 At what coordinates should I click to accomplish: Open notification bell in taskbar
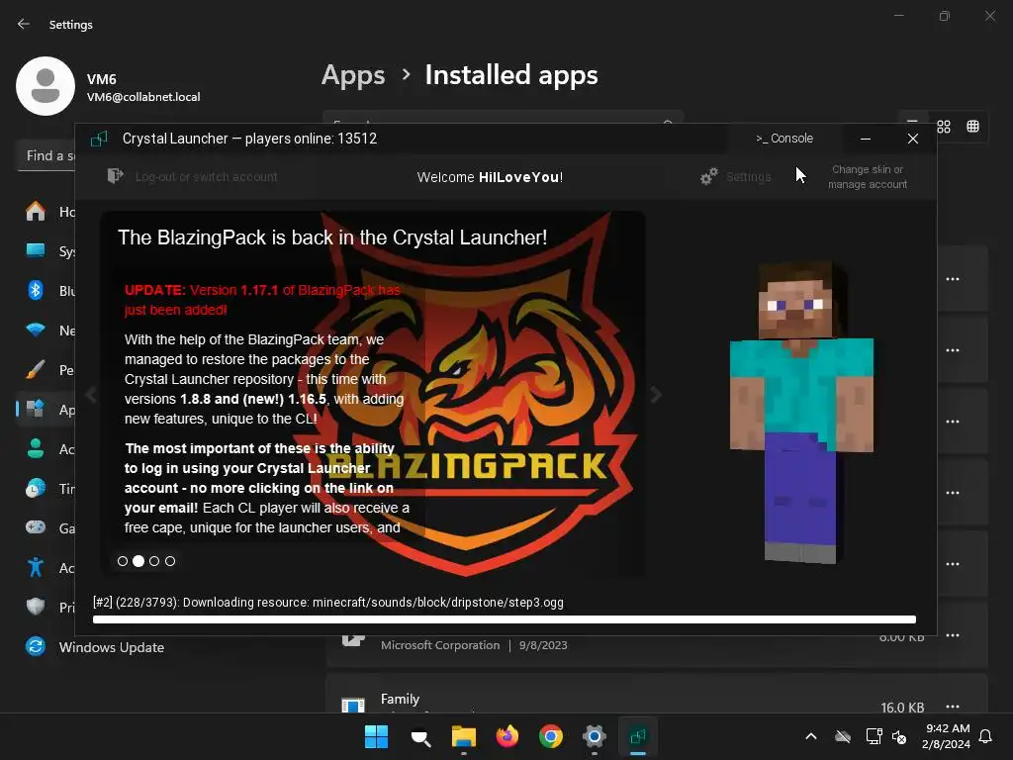[x=985, y=736]
